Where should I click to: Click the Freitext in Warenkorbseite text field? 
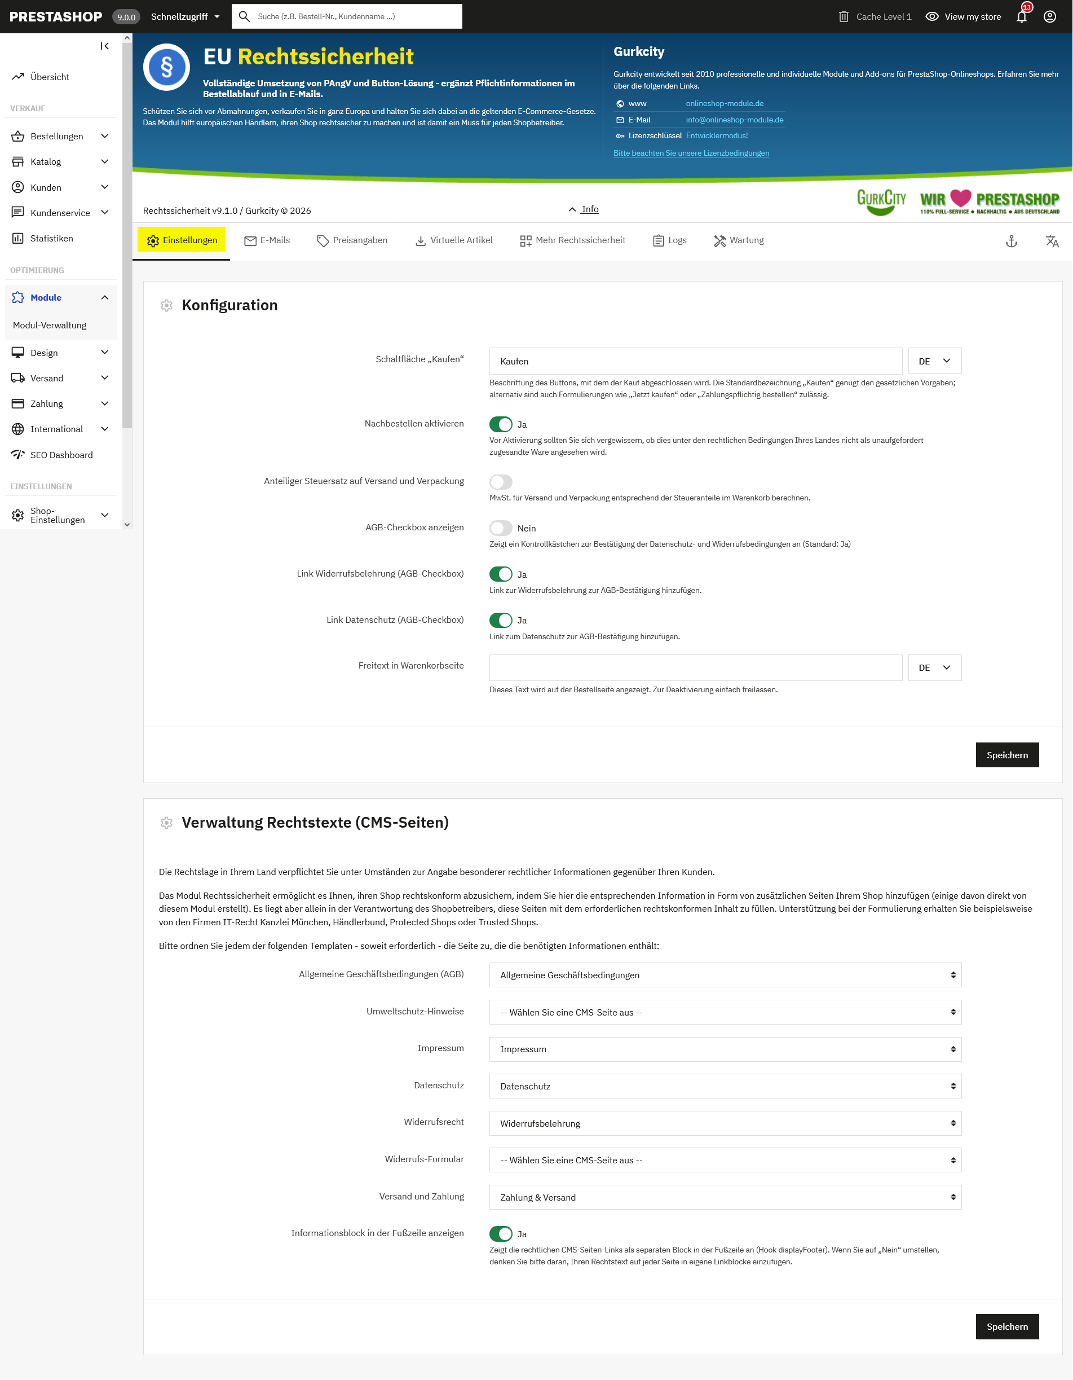[695, 667]
